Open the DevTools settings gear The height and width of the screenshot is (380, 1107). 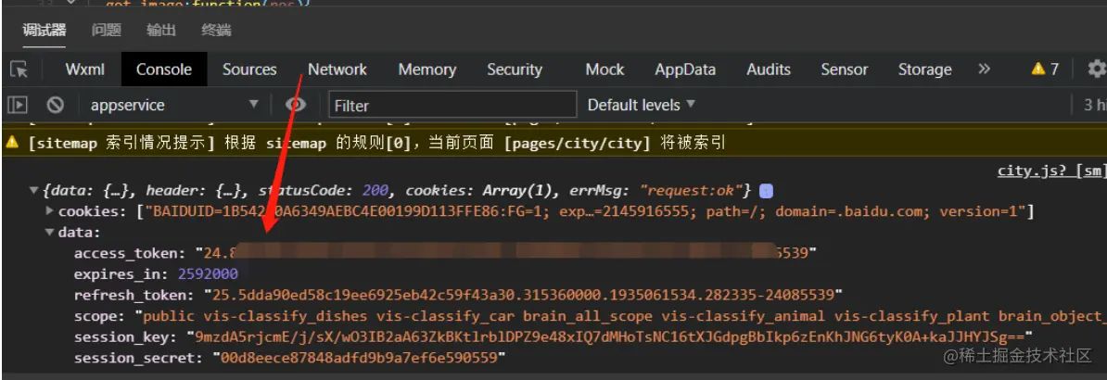click(1097, 69)
